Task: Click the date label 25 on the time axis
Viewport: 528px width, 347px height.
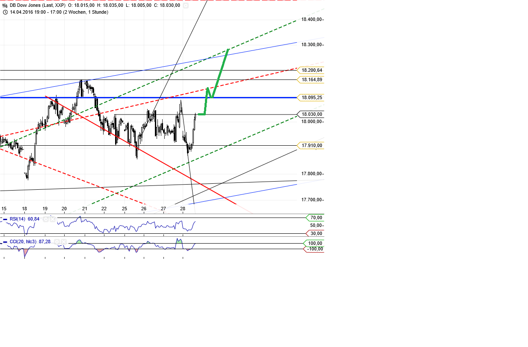Action: coord(125,209)
